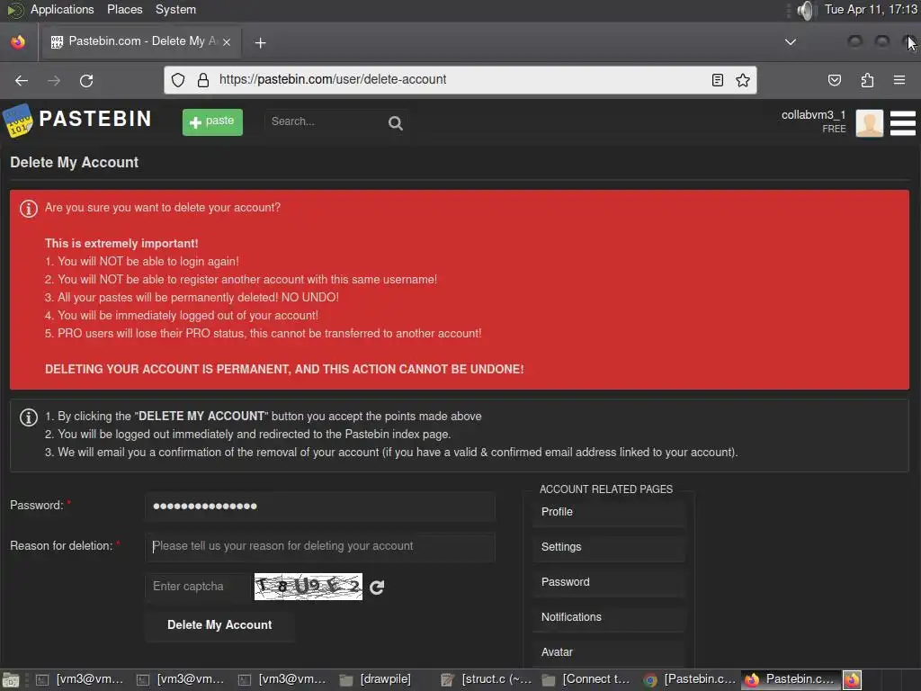Click the collabvm3_1 username text
Viewport: 921px width, 691px height.
[813, 115]
